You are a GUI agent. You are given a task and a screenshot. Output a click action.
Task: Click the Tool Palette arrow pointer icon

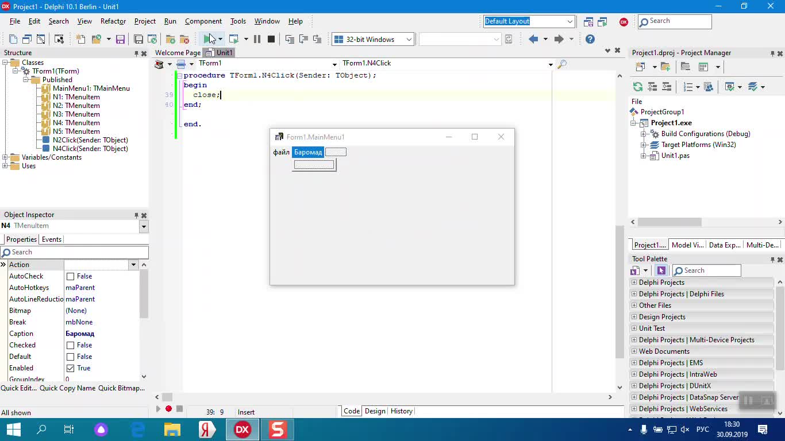661,270
